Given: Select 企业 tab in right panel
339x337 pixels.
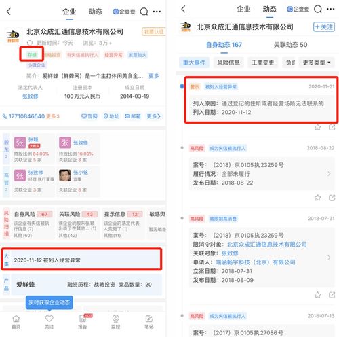Looking at the screenshot, I should tap(243, 9).
